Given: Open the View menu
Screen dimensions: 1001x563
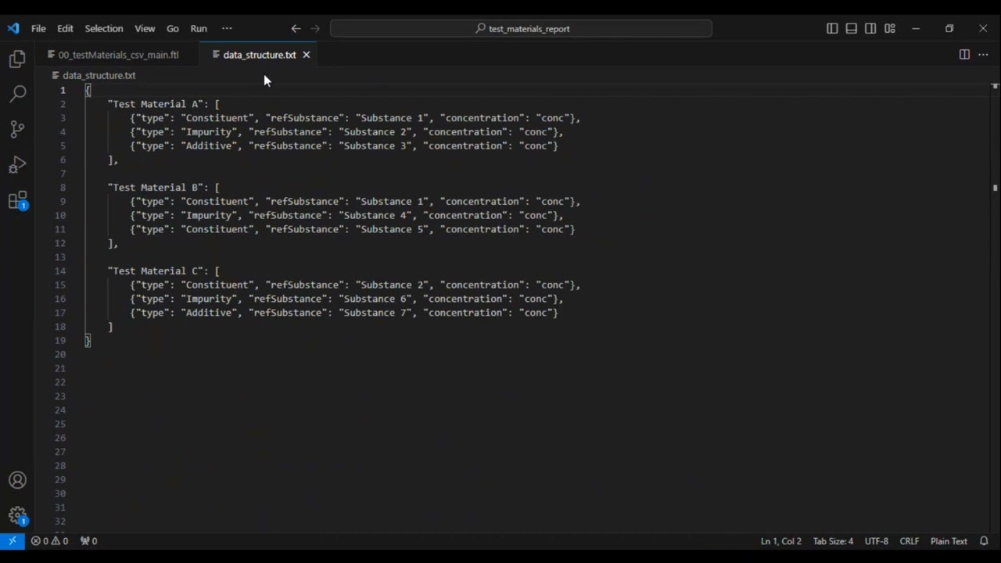Looking at the screenshot, I should (145, 29).
